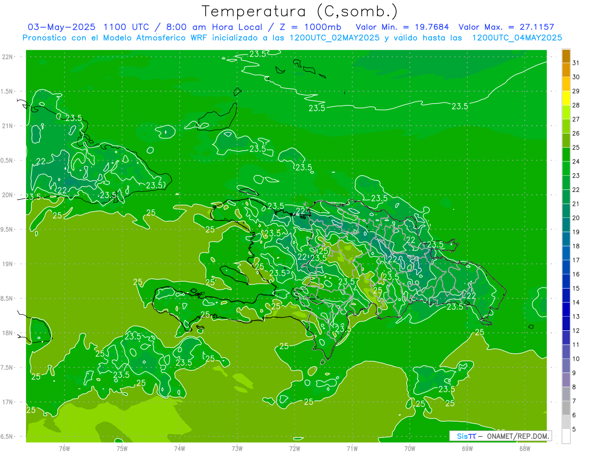Click the orange legend swatch between 30 and 31

tap(566, 70)
